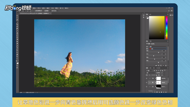Screen dimensions: 190x107
Task: Select the Eyedropper tool
Action: (x=17, y=26)
